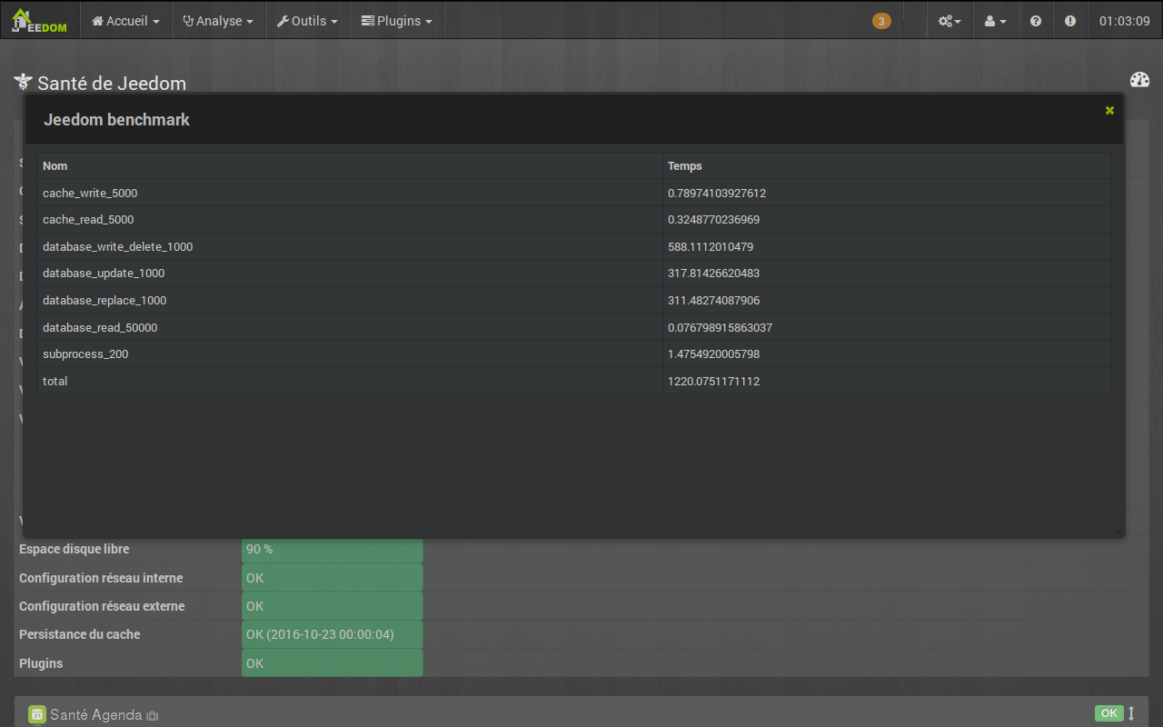Click the value 588.1112010479
Screen dimensions: 1163x727
click(711, 246)
